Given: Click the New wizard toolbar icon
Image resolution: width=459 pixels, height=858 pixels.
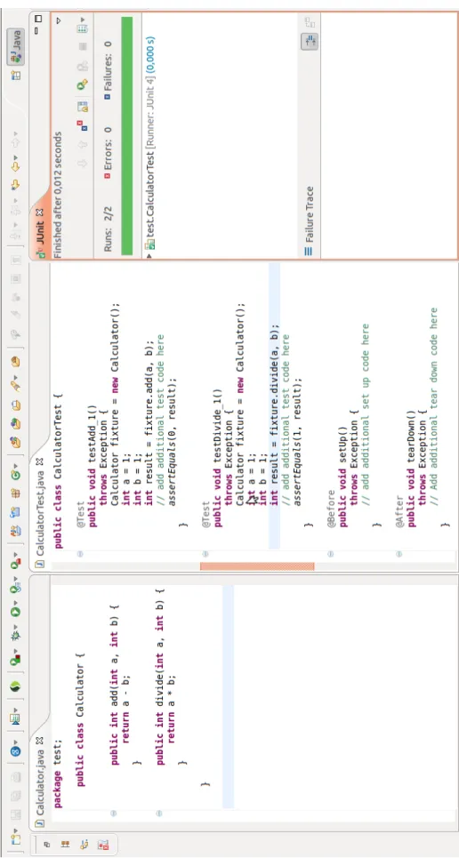Looking at the screenshot, I should (15, 838).
